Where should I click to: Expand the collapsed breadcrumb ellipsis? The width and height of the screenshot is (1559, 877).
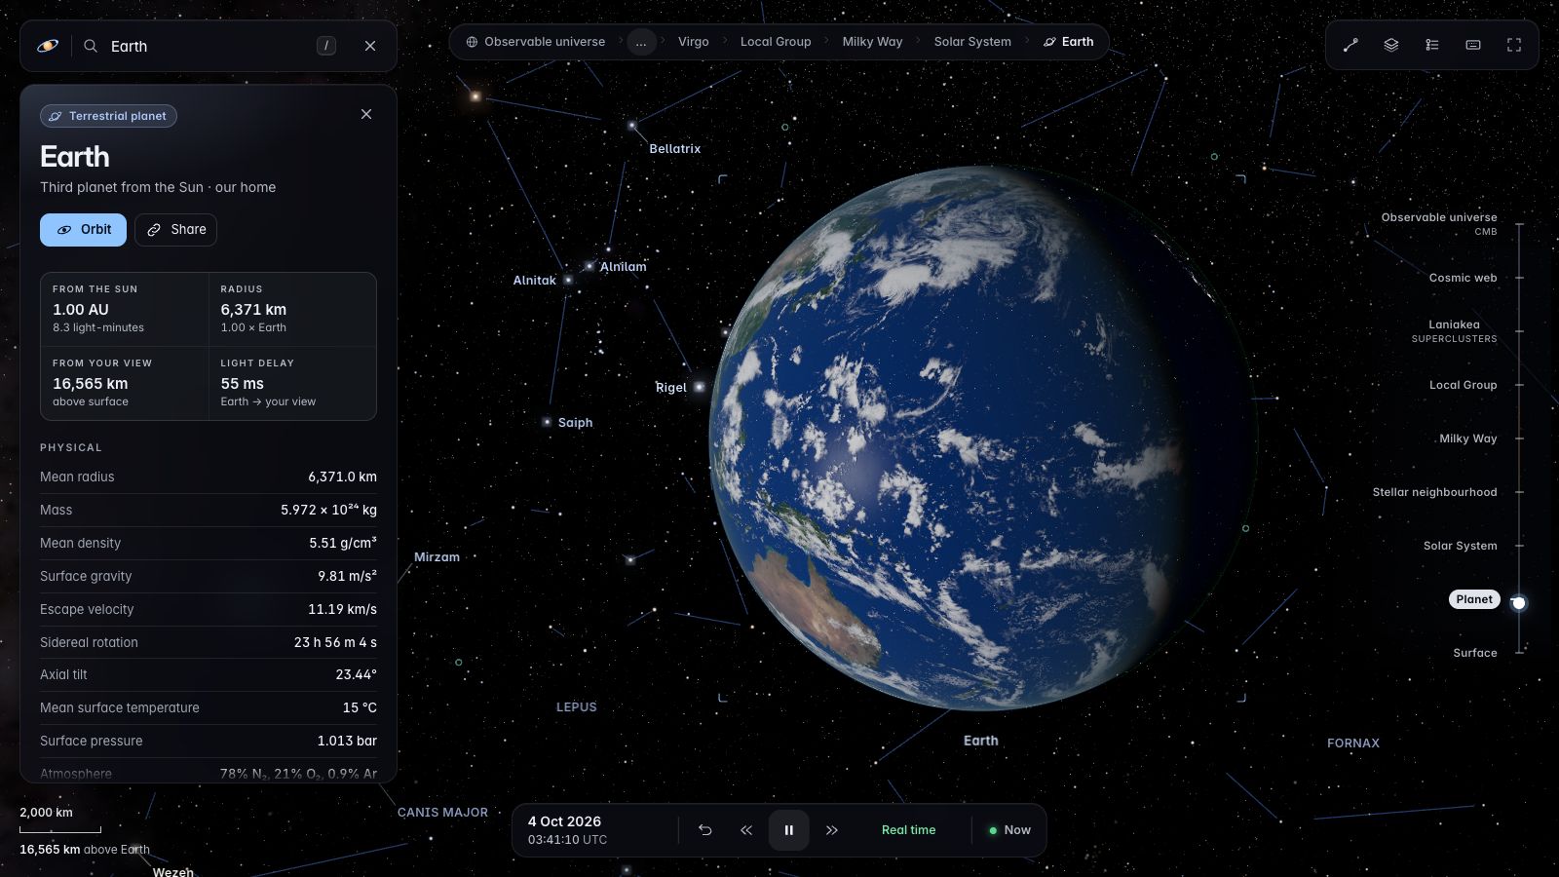pos(641,42)
